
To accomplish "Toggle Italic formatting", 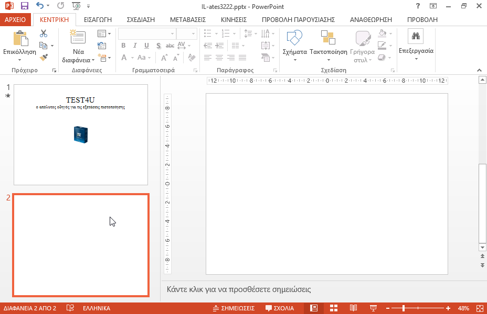I will [135, 46].
